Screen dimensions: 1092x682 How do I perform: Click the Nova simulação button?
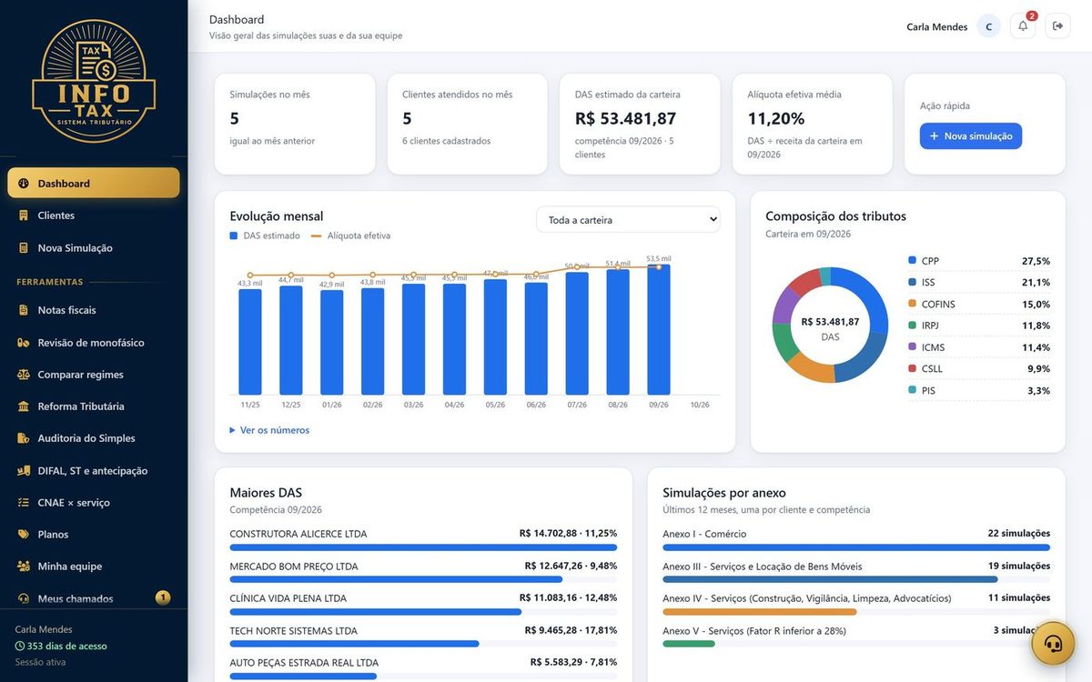pyautogui.click(x=971, y=136)
